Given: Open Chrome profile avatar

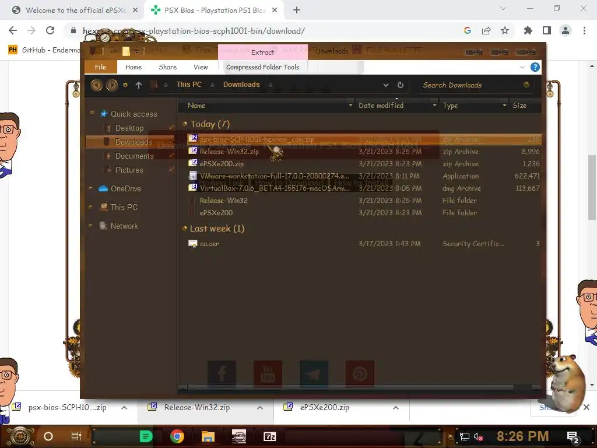Looking at the screenshot, I should click(x=566, y=30).
